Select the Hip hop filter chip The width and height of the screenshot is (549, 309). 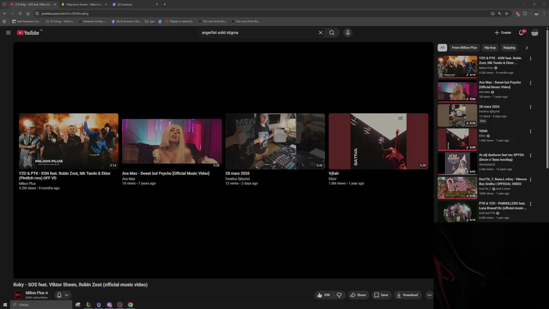click(x=490, y=48)
